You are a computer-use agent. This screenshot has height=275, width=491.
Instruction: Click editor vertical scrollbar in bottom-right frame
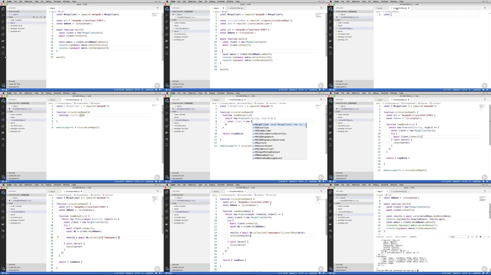click(490, 211)
